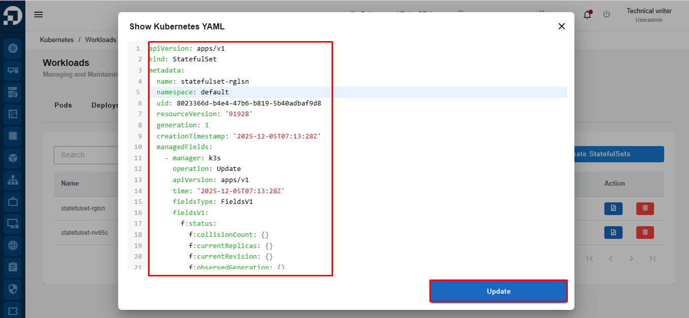Viewport: 689px width, 318px height.
Task: Click the Kubernetes breadcrumb link
Action: coord(57,40)
